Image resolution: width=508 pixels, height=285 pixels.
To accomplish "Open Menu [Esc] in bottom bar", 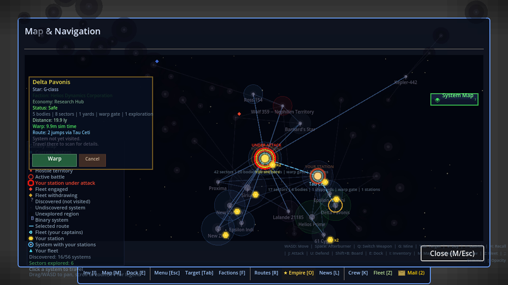I will [167, 273].
